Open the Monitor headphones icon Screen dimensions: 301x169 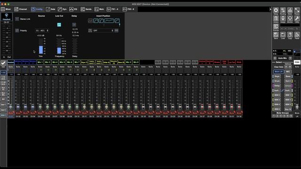[290, 18]
